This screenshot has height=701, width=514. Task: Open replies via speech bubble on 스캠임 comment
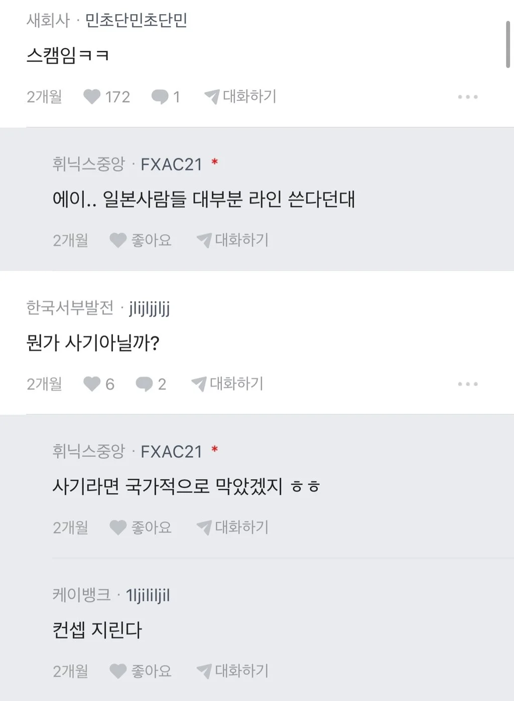point(160,96)
